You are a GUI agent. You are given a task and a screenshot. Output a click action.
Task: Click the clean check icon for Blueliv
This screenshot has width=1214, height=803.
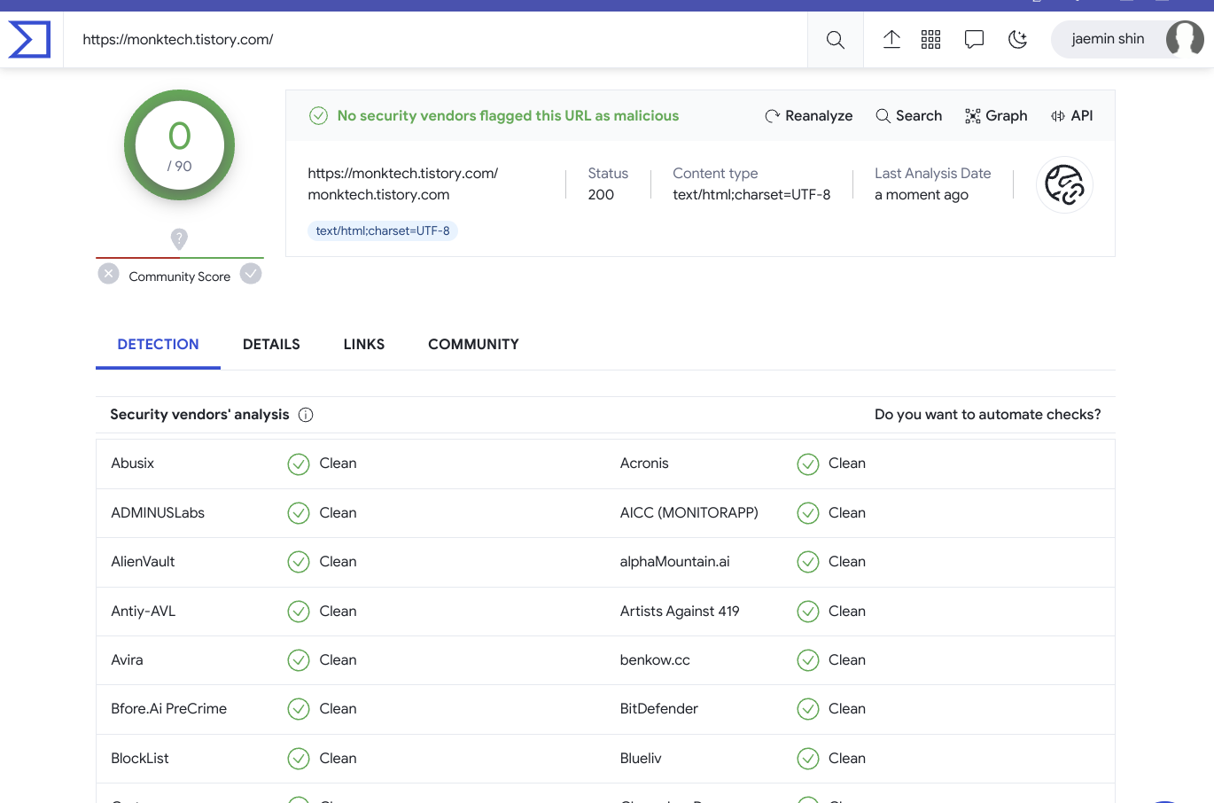point(807,759)
